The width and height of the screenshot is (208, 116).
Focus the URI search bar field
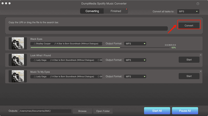[x=88, y=28]
